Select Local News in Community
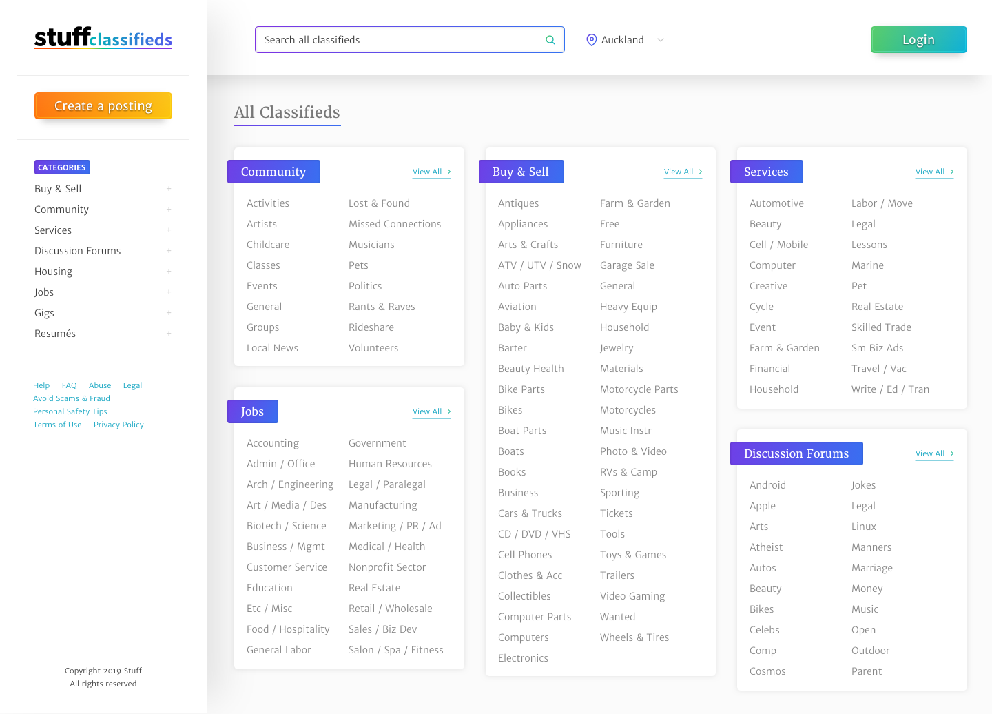Image resolution: width=992 pixels, height=714 pixels. point(272,348)
